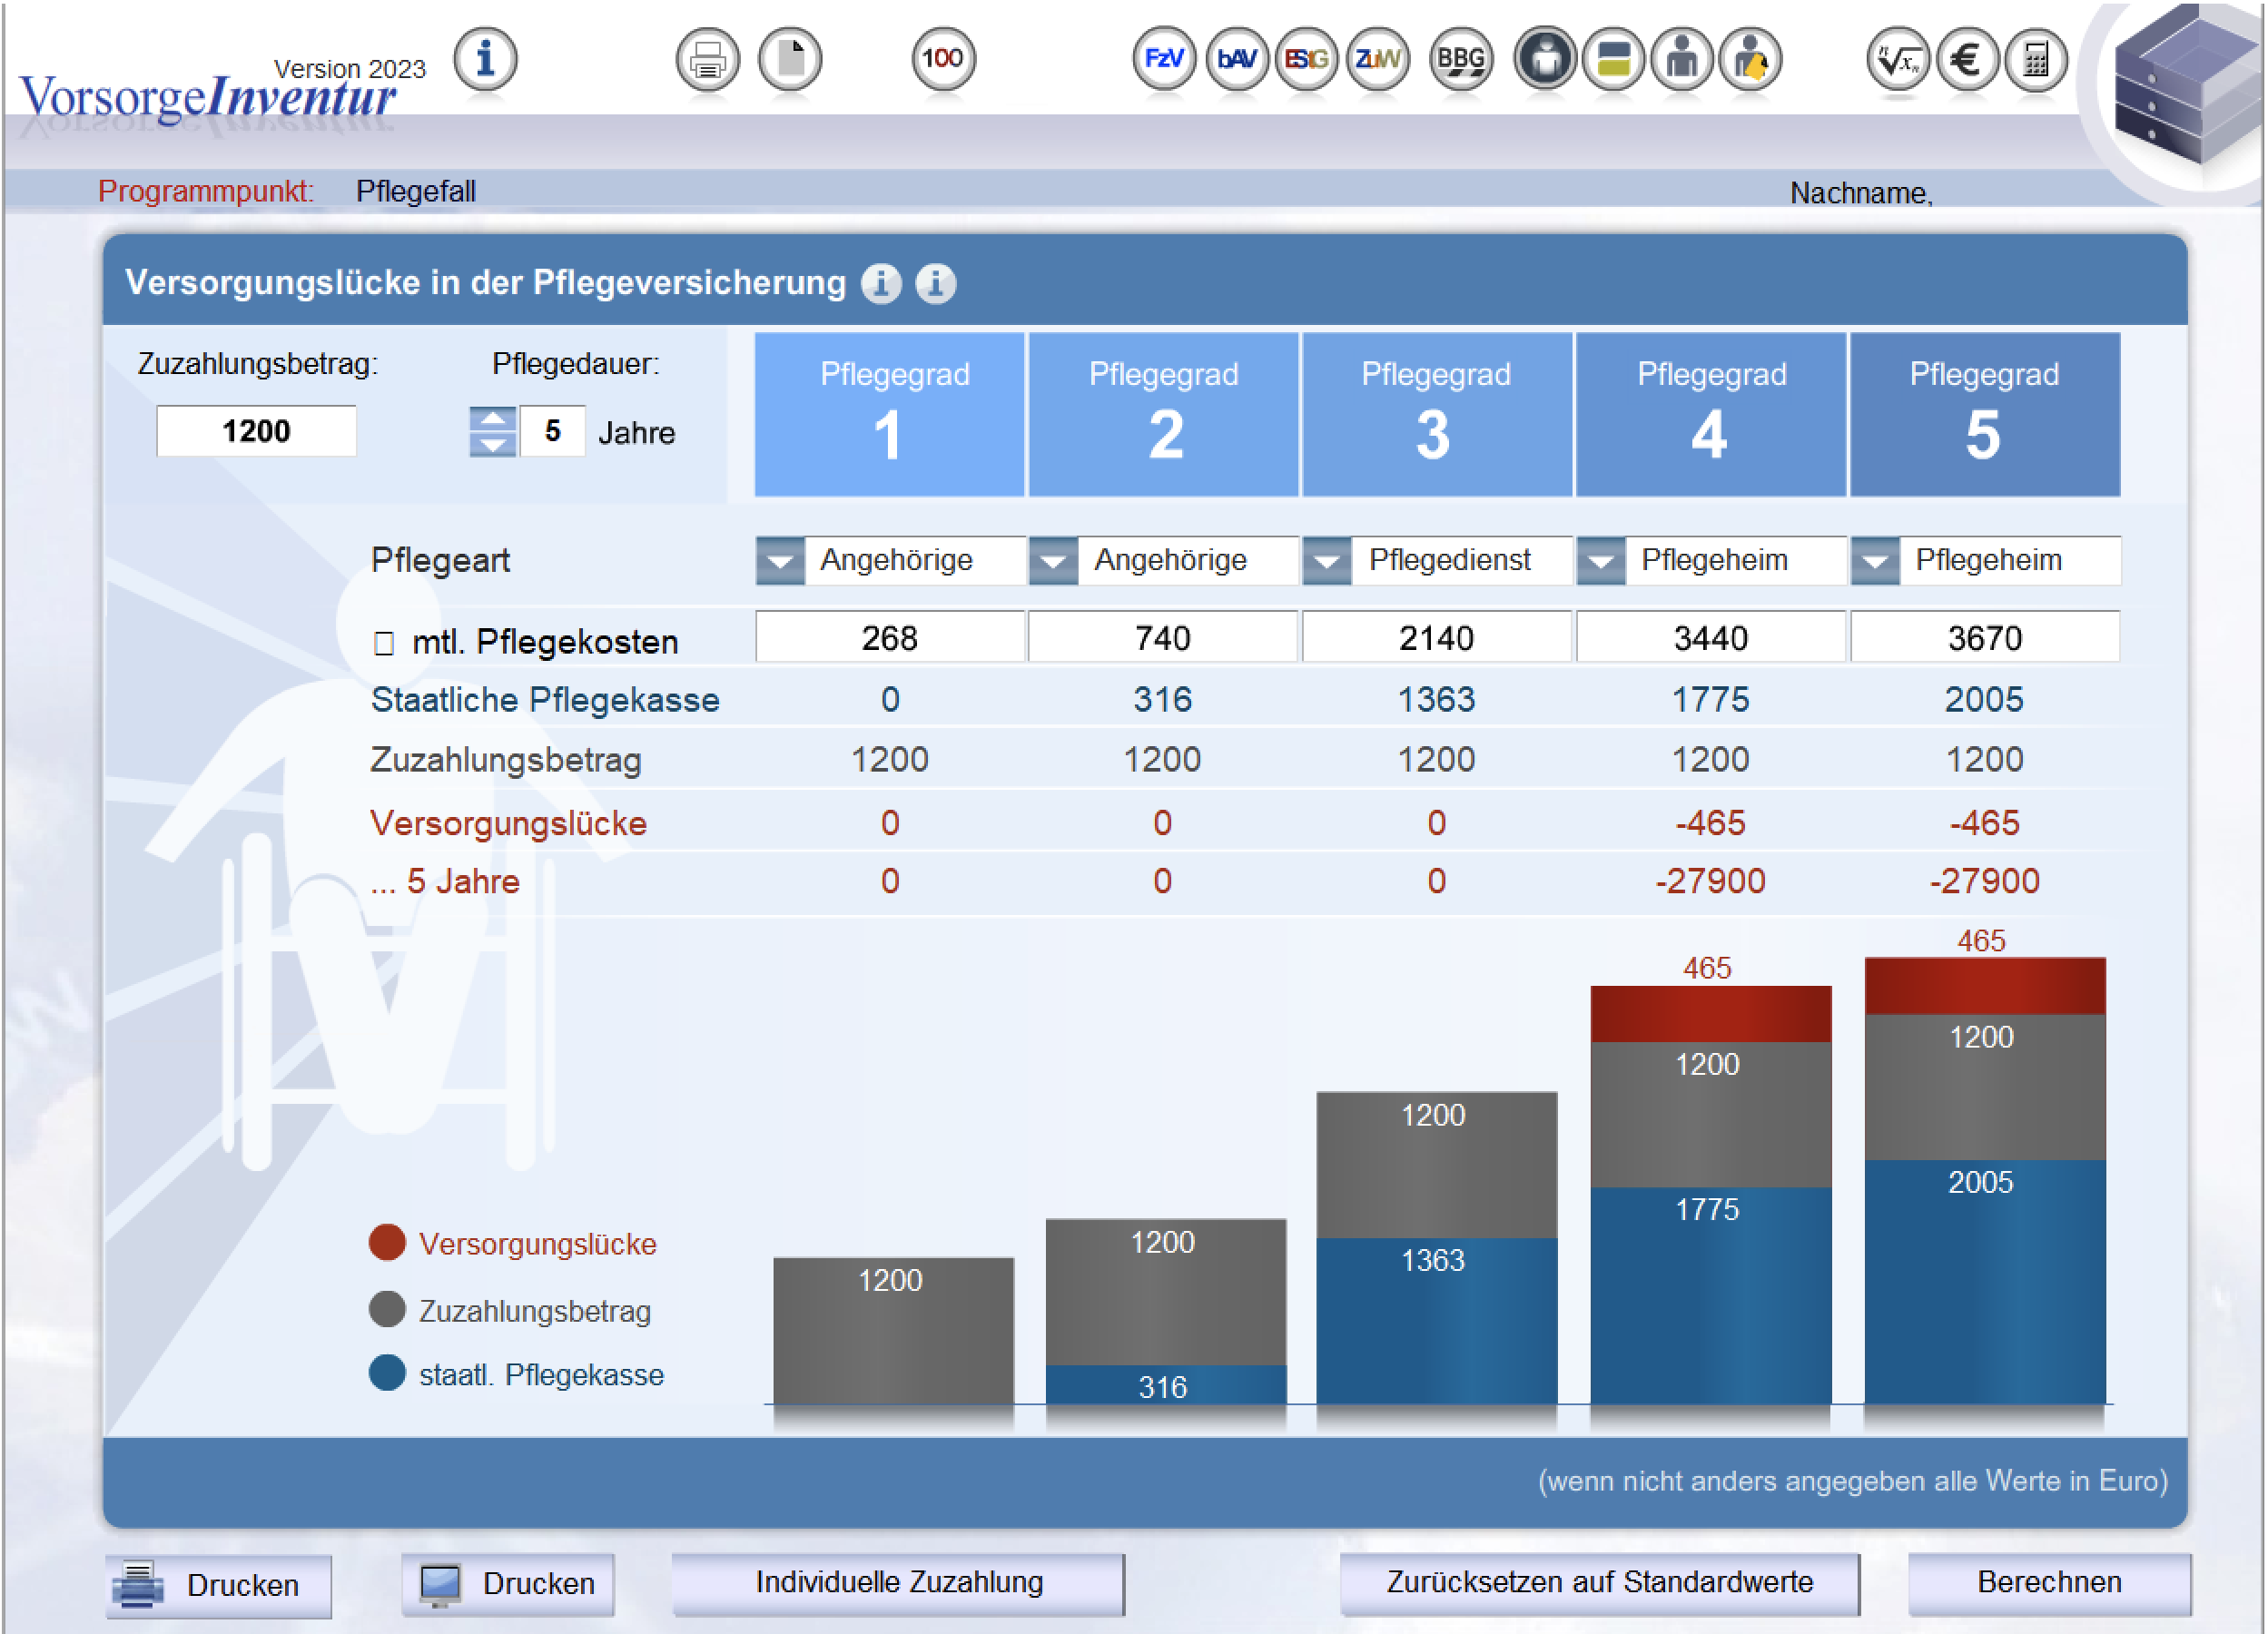
Task: Click the Berechnen button
Action: pyautogui.click(x=2049, y=1582)
